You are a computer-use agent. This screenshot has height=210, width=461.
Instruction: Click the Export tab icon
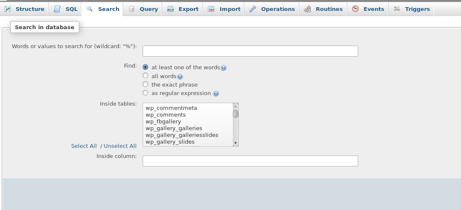(x=170, y=9)
